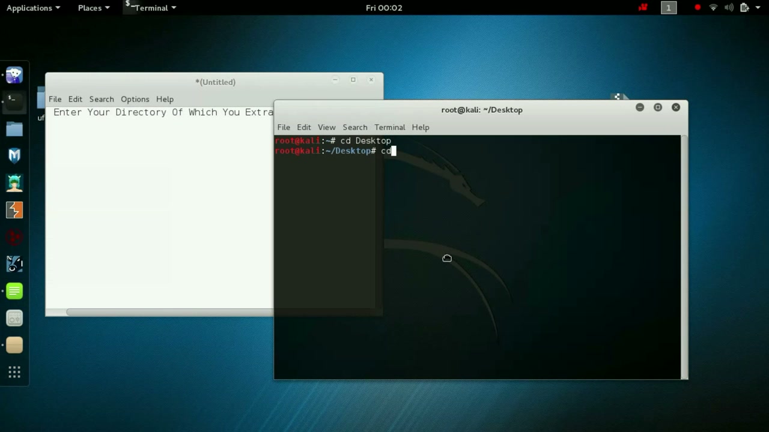
Task: Close the Untitled editor window
Action: (x=371, y=80)
